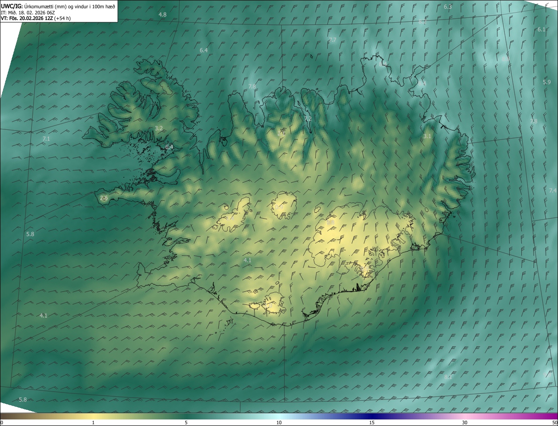The height and width of the screenshot is (426, 558).
Task: Click the 2.6 value label on the map
Action: click(104, 198)
